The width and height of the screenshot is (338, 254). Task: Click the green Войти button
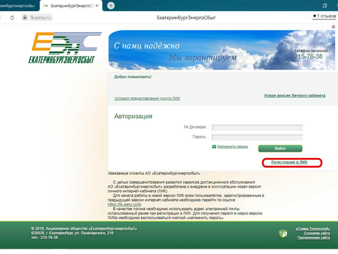click(x=280, y=149)
